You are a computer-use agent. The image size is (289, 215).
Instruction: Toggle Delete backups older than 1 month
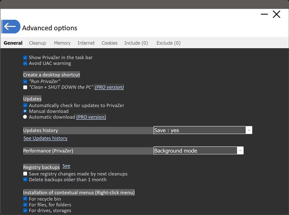25,180
